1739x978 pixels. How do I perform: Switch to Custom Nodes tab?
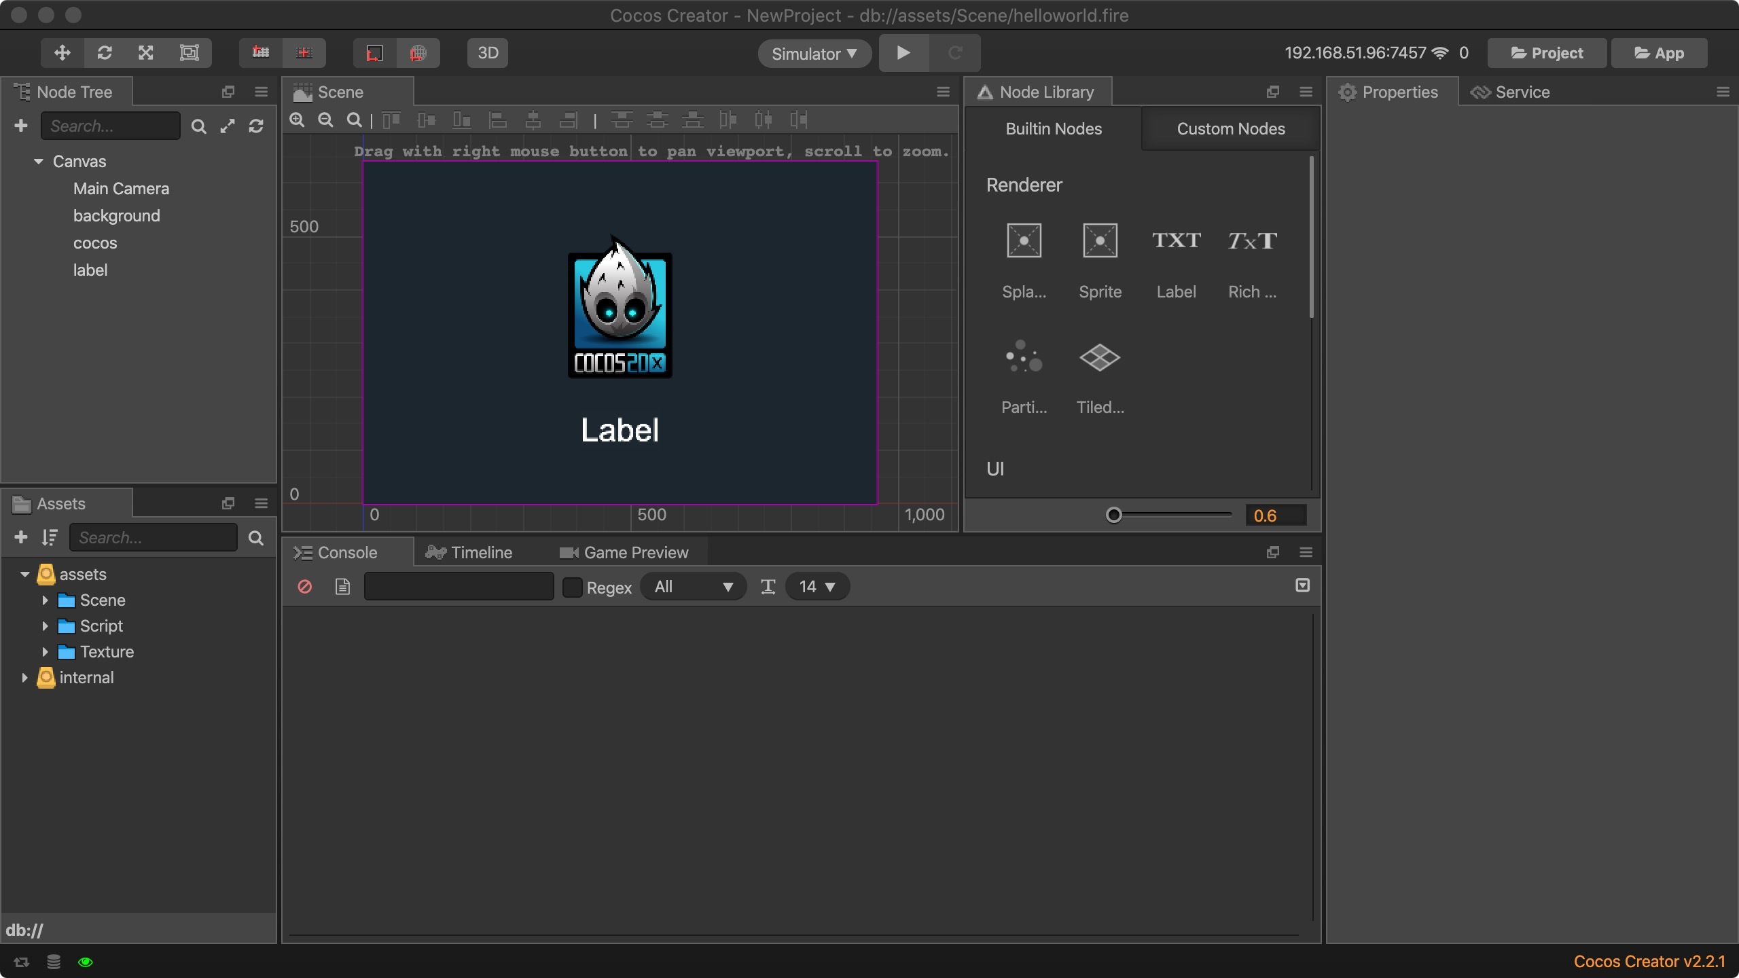point(1230,129)
